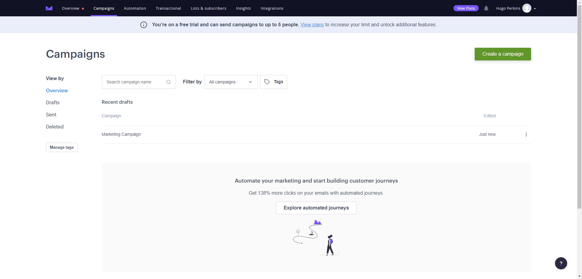Click the View plans link in the banner
This screenshot has height=279, width=582.
coord(312,25)
